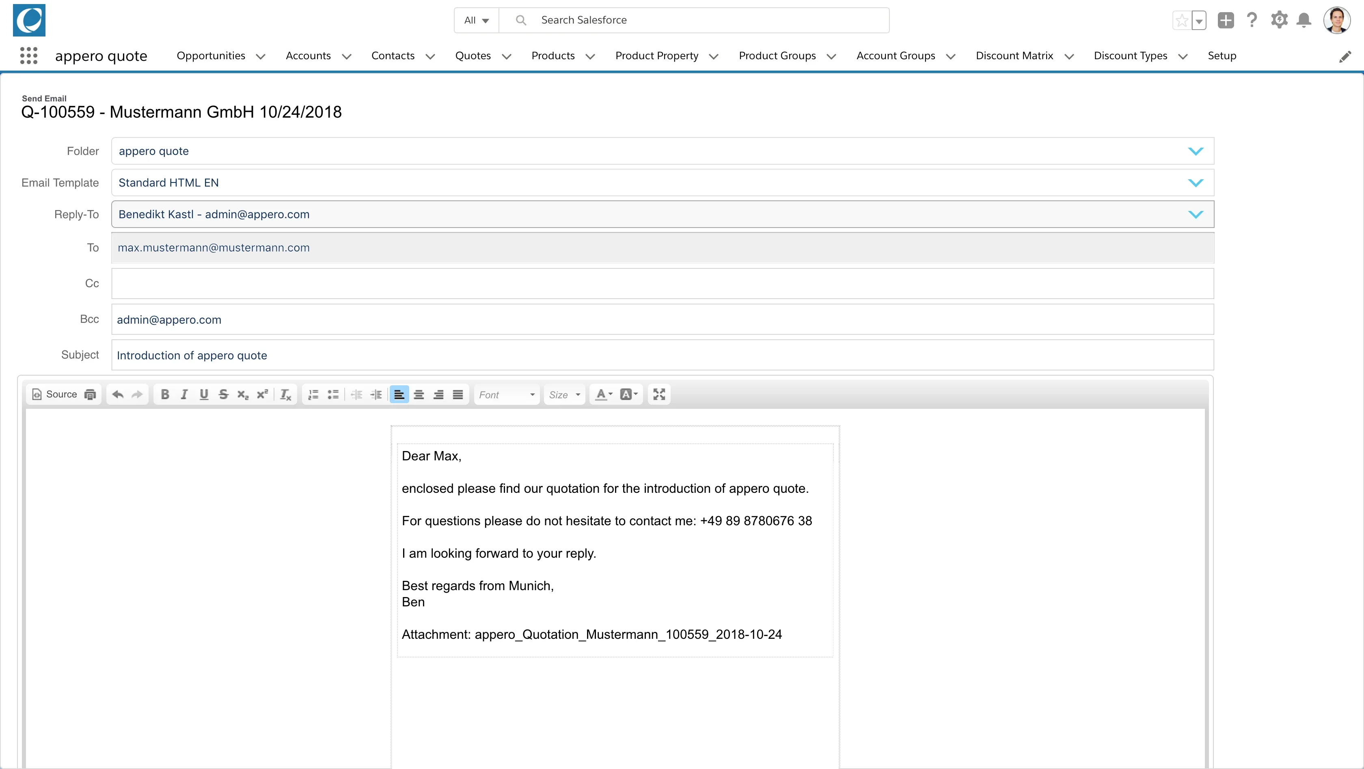Screen dimensions: 1364x769
Task: Toggle underline formatting in editor
Action: pyautogui.click(x=204, y=394)
